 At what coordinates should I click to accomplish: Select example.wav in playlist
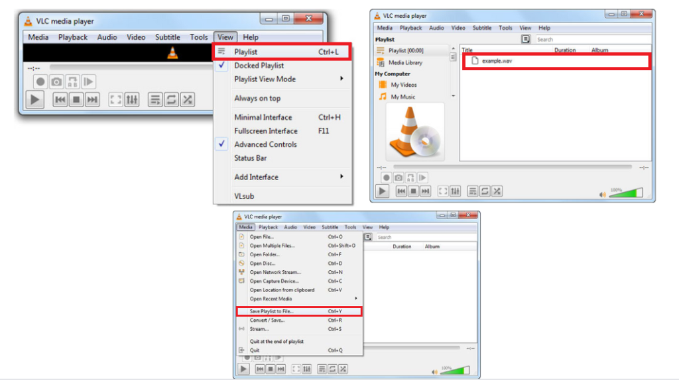pyautogui.click(x=556, y=61)
